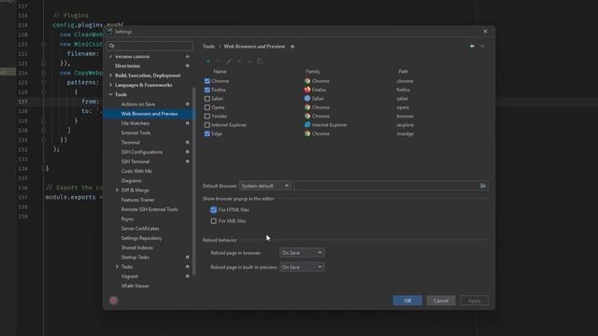Open the Server Certificates settings page

[140, 229]
